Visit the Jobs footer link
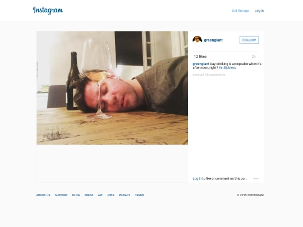 click(x=111, y=195)
